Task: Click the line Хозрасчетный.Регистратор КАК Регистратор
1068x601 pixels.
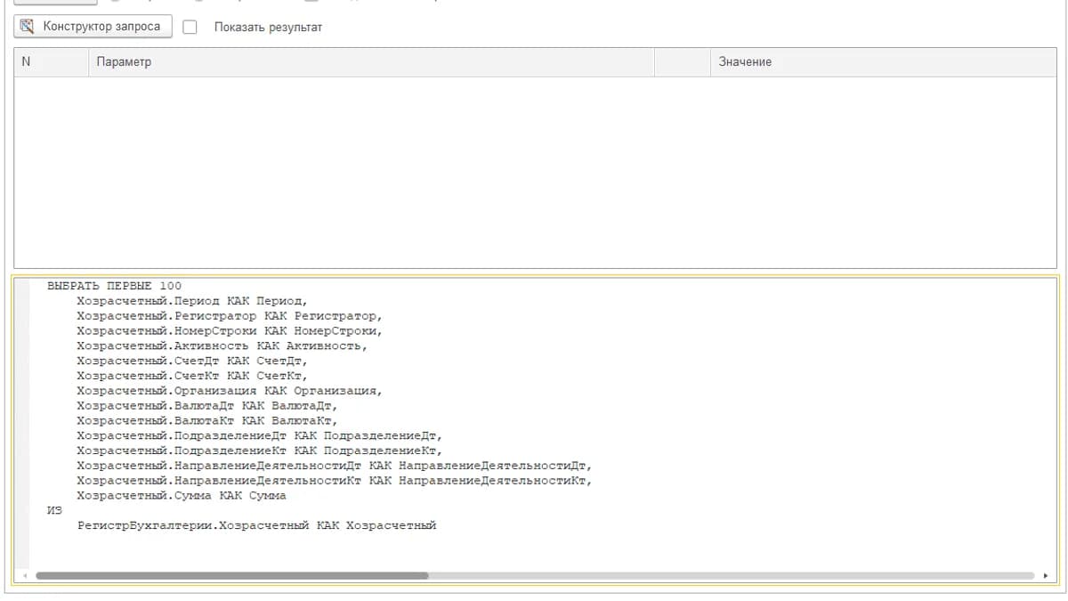Action: pyautogui.click(x=230, y=316)
